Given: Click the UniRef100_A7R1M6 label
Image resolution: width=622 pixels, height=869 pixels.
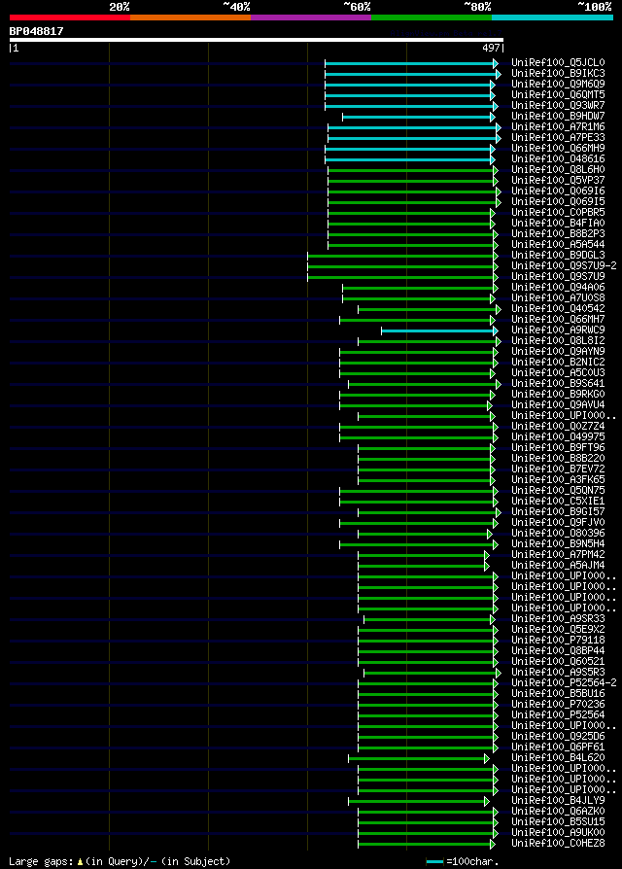Looking at the screenshot, I should (558, 127).
